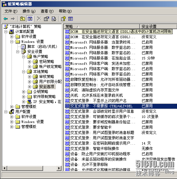Open the 帮助(H) menu
Image resolution: width=177 pixels, height=179 pixels.
(65, 11)
